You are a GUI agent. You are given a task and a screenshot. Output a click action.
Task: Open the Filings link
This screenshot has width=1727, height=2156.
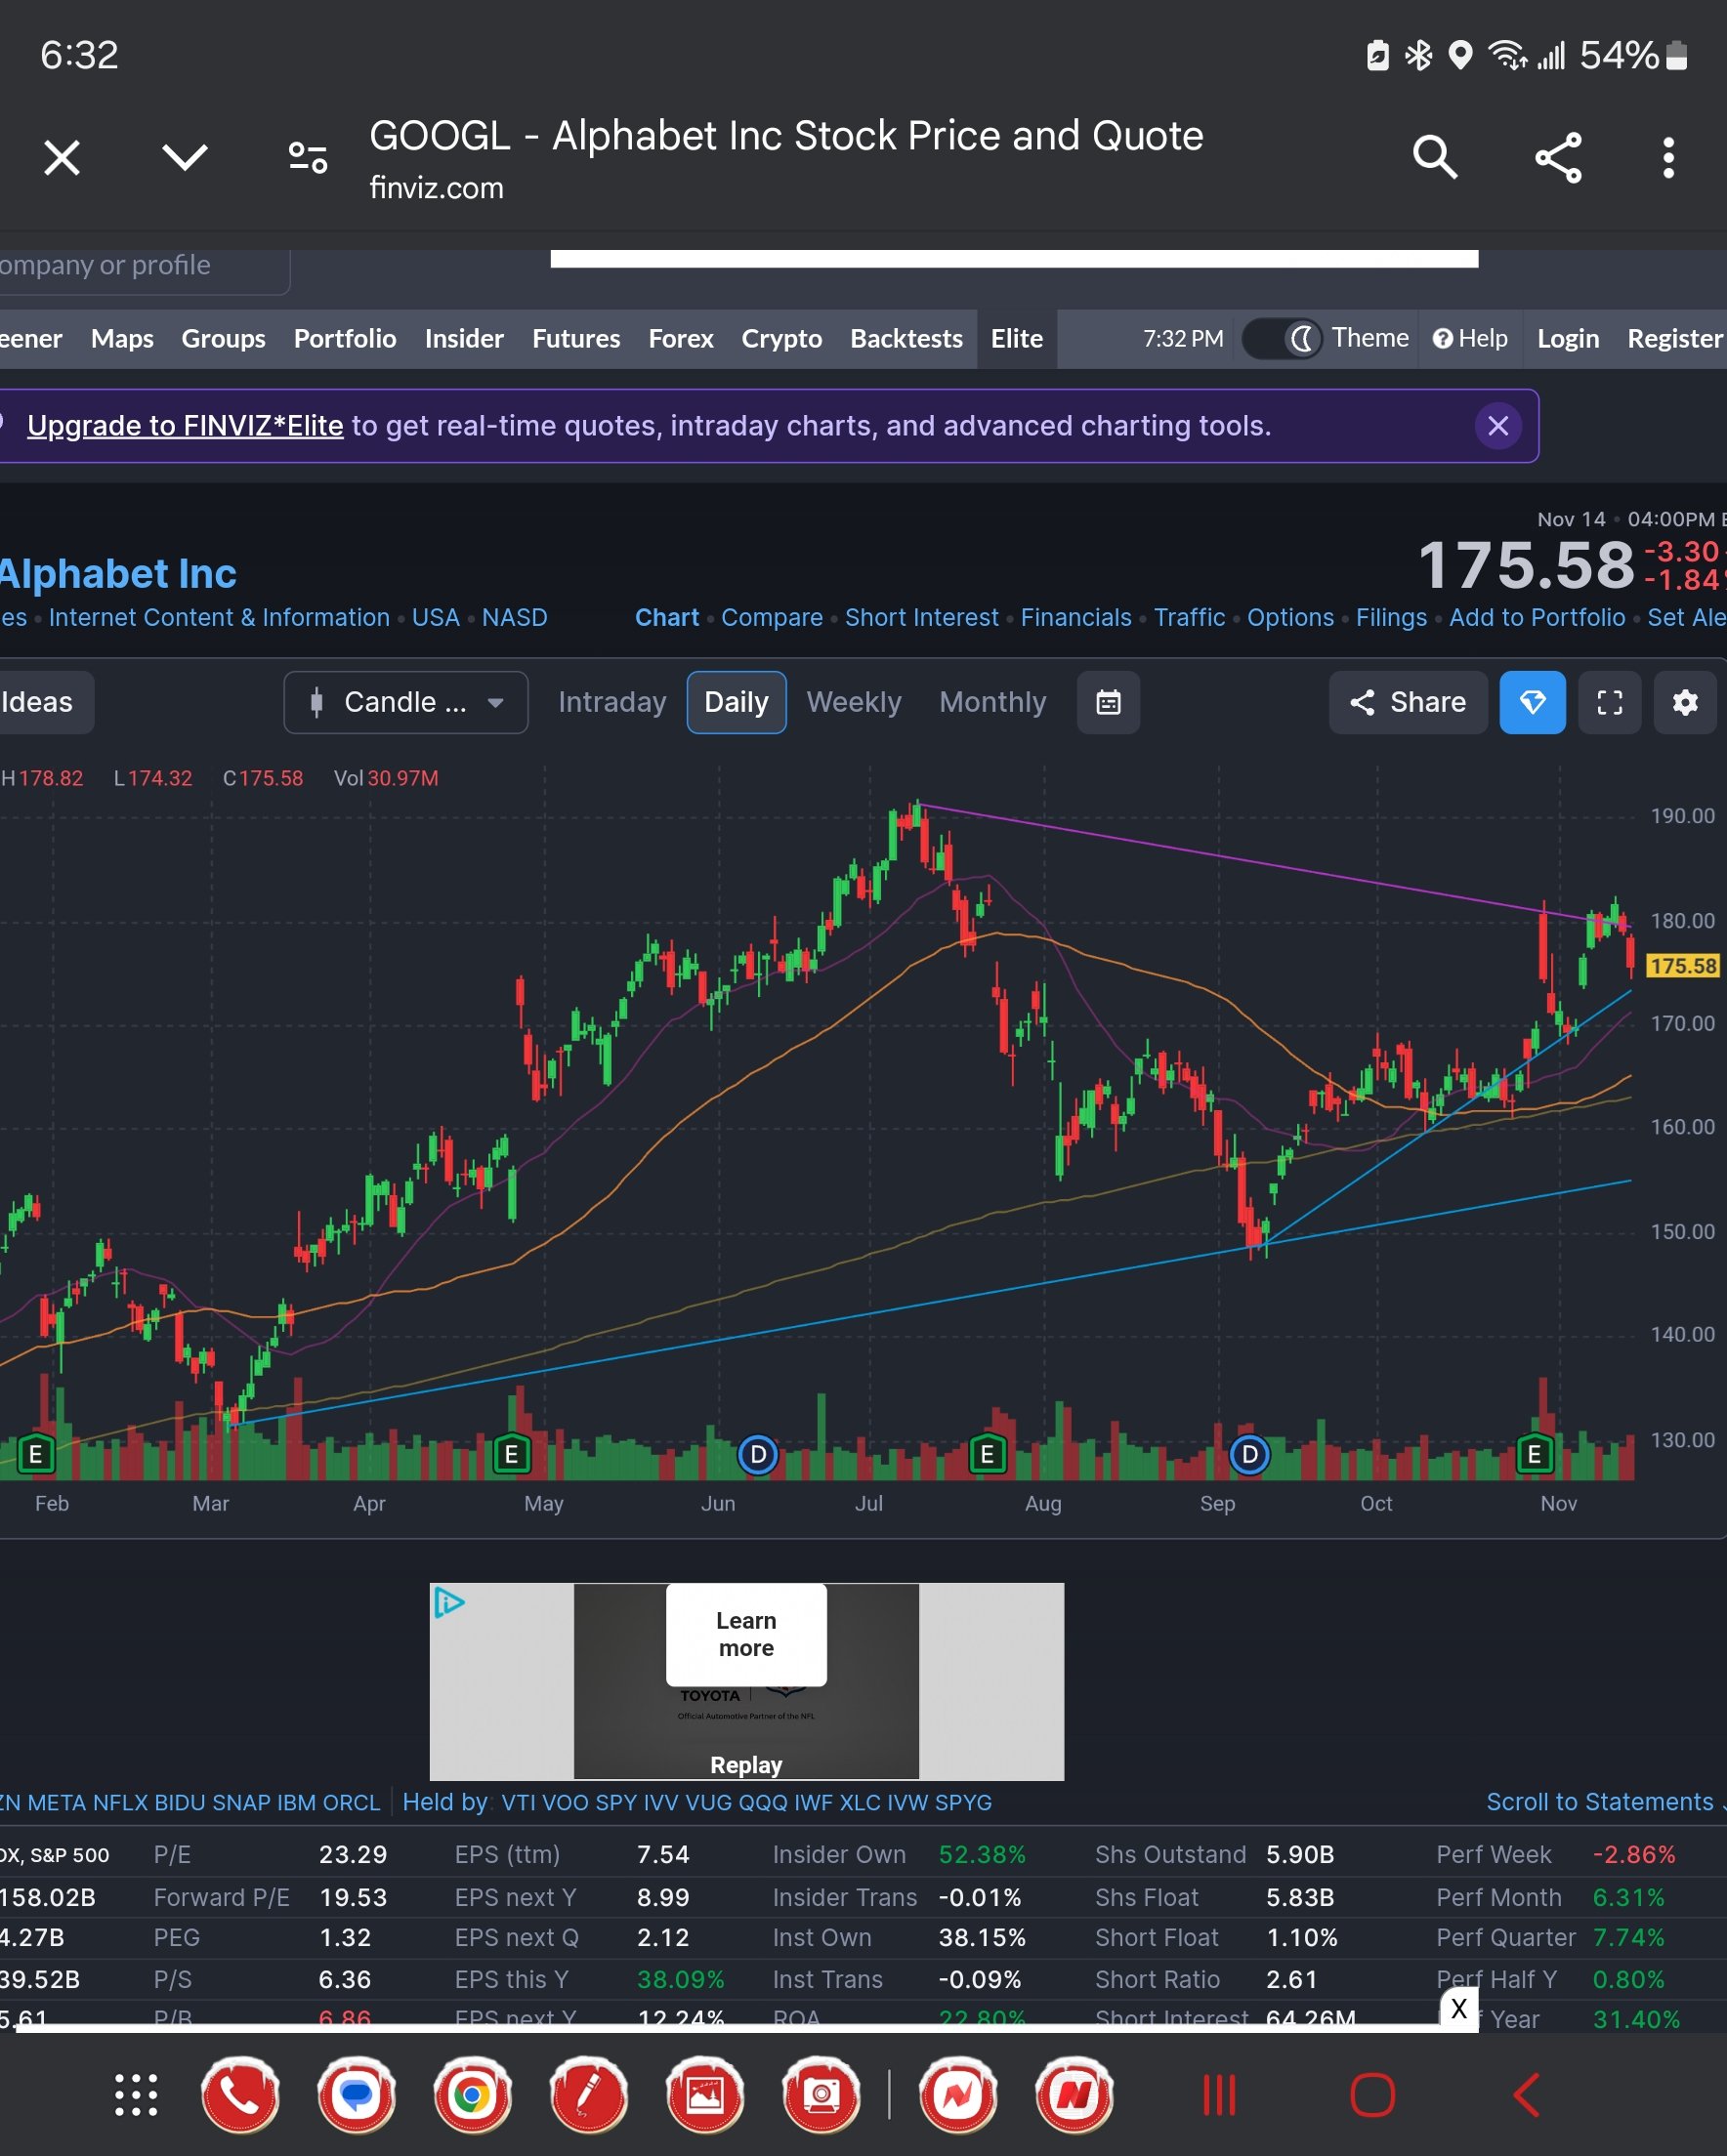point(1391,617)
